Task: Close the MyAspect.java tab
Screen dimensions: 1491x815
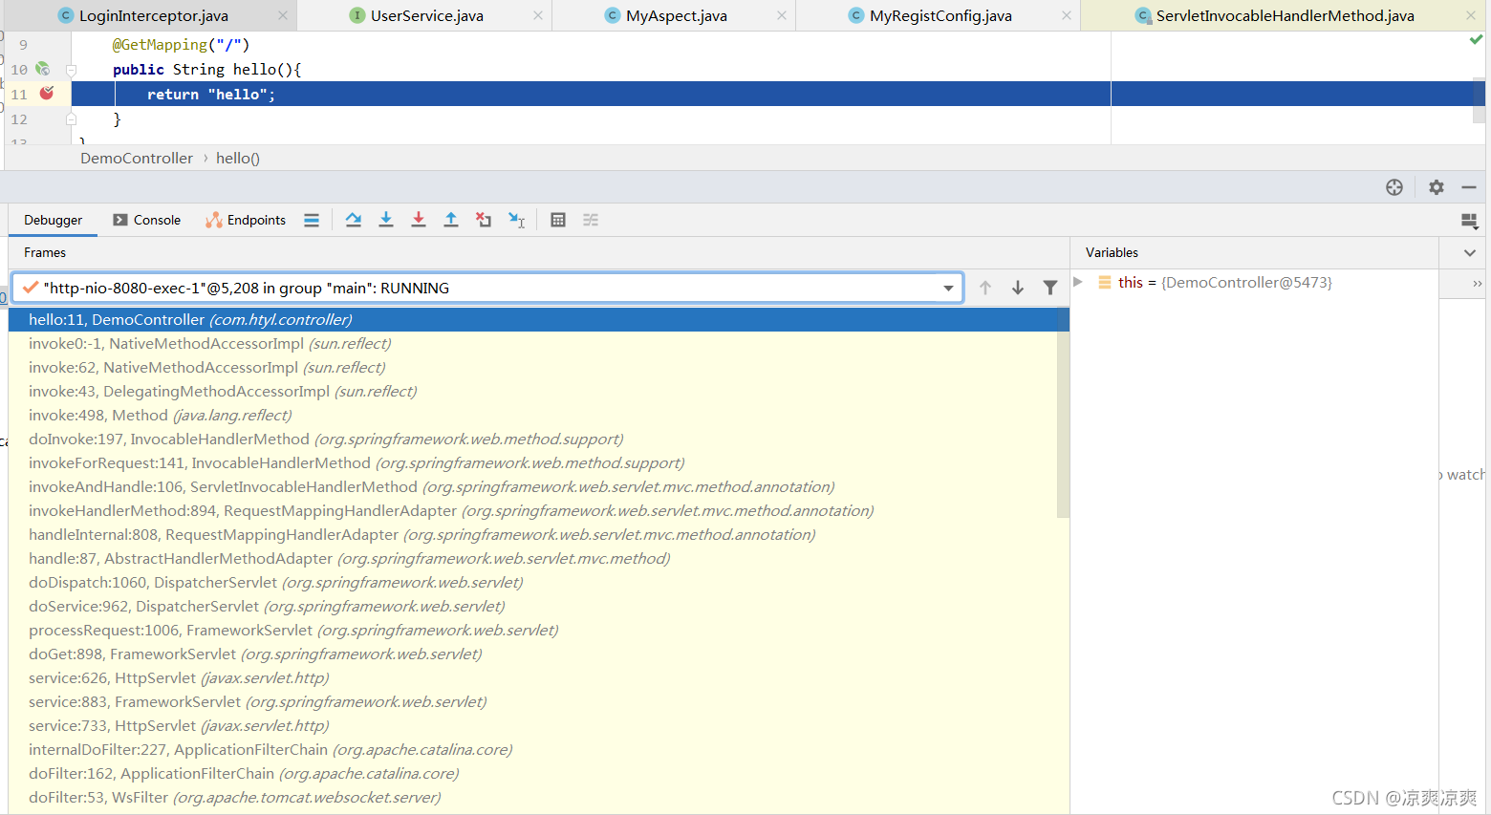Action: point(782,15)
